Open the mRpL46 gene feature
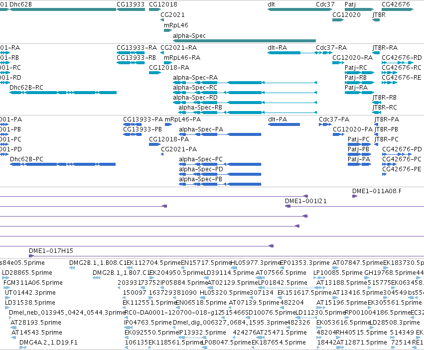This screenshot has height=350, width=424. pyautogui.click(x=167, y=30)
